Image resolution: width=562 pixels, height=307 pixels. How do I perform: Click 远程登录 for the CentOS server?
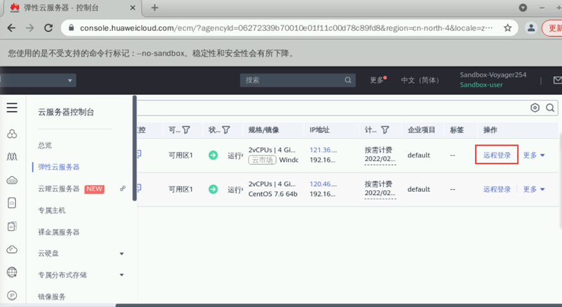tap(497, 189)
